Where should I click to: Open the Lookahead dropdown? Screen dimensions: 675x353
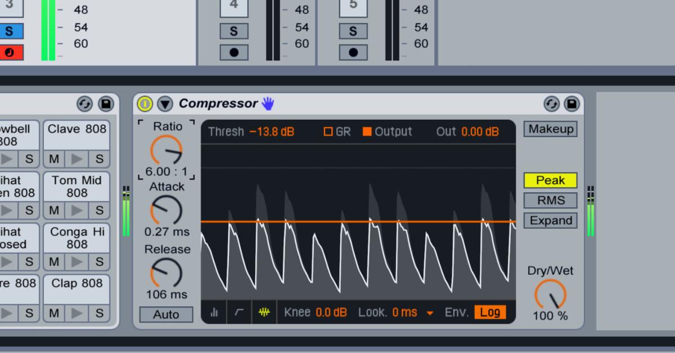click(x=431, y=312)
